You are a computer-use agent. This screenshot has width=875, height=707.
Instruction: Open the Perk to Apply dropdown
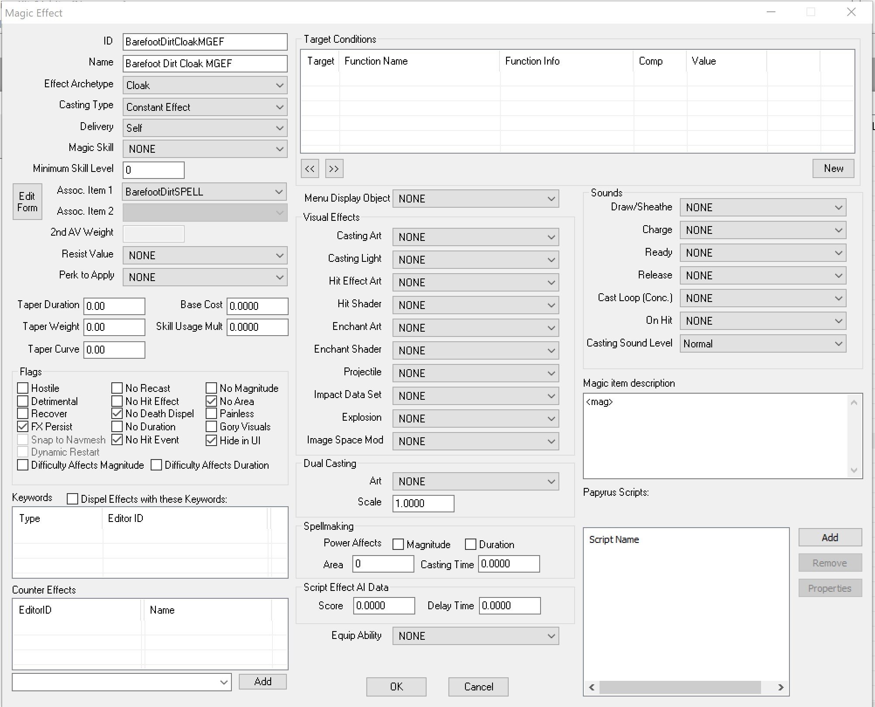205,277
